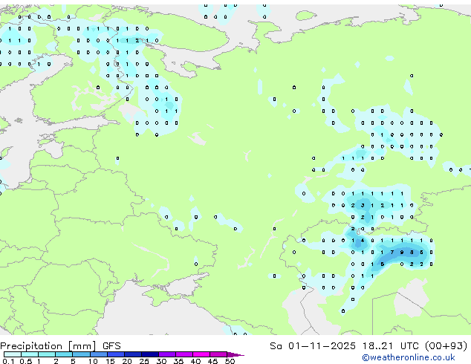Screen dimensions: 471x364
Task: Click the '35' legend scale label
Action: pyautogui.click(x=178, y=361)
